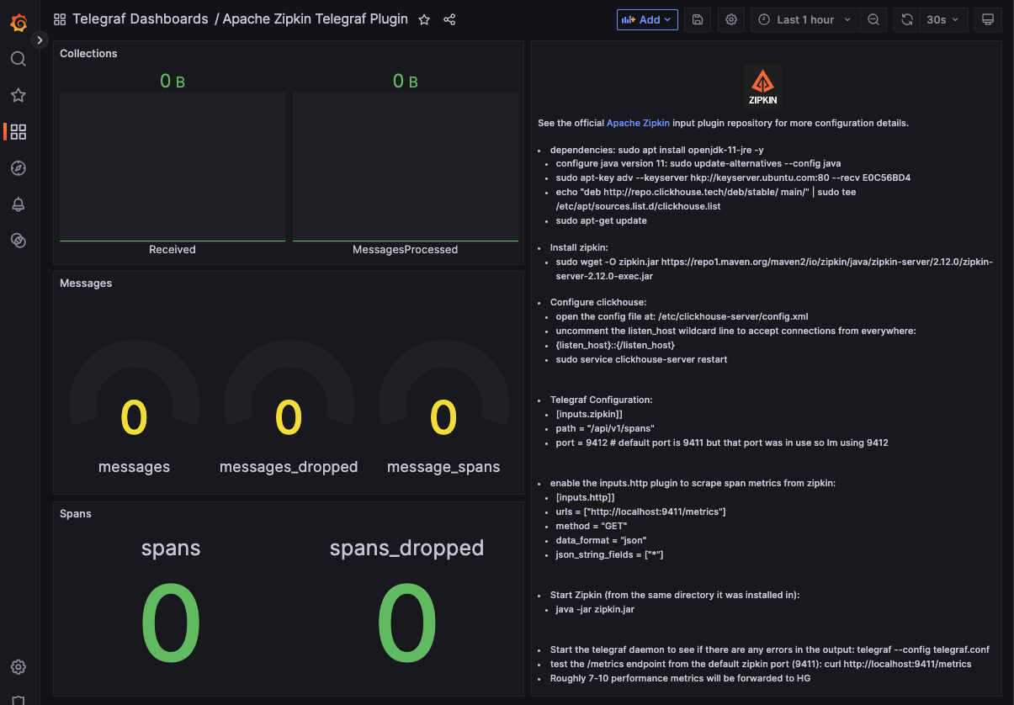The height and width of the screenshot is (705, 1014).
Task: Open the Explore compass icon
Action: (x=19, y=168)
